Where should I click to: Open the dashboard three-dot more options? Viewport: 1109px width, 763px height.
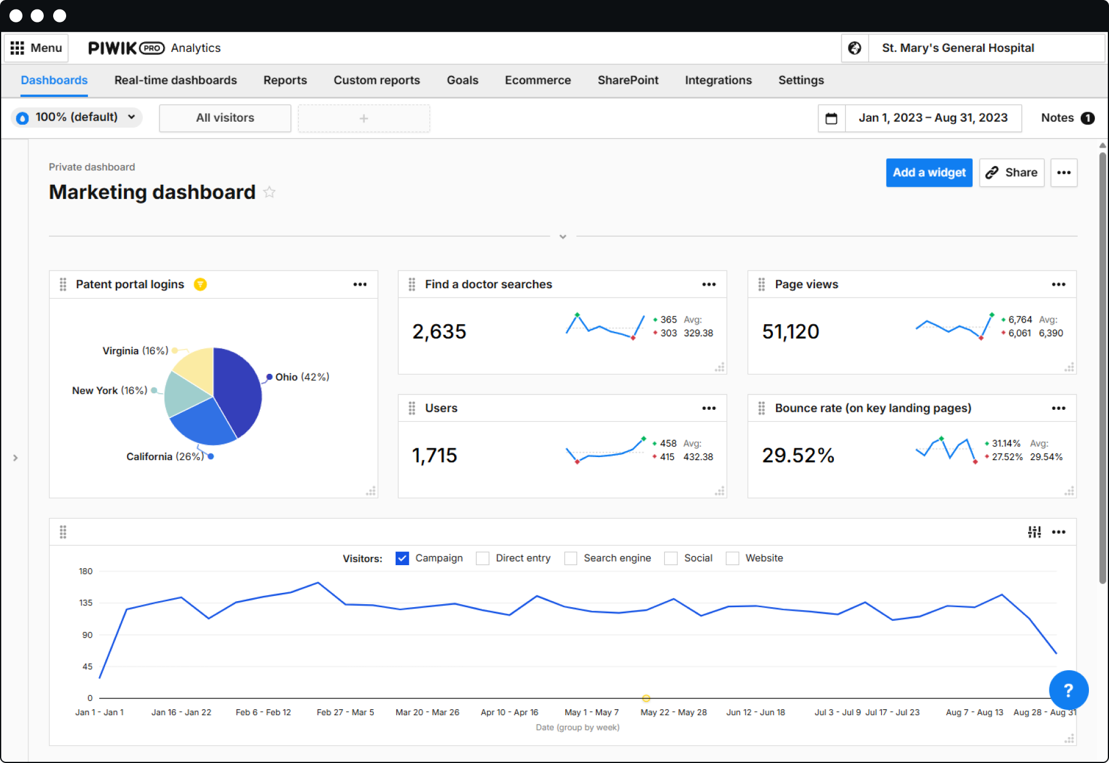click(x=1064, y=173)
